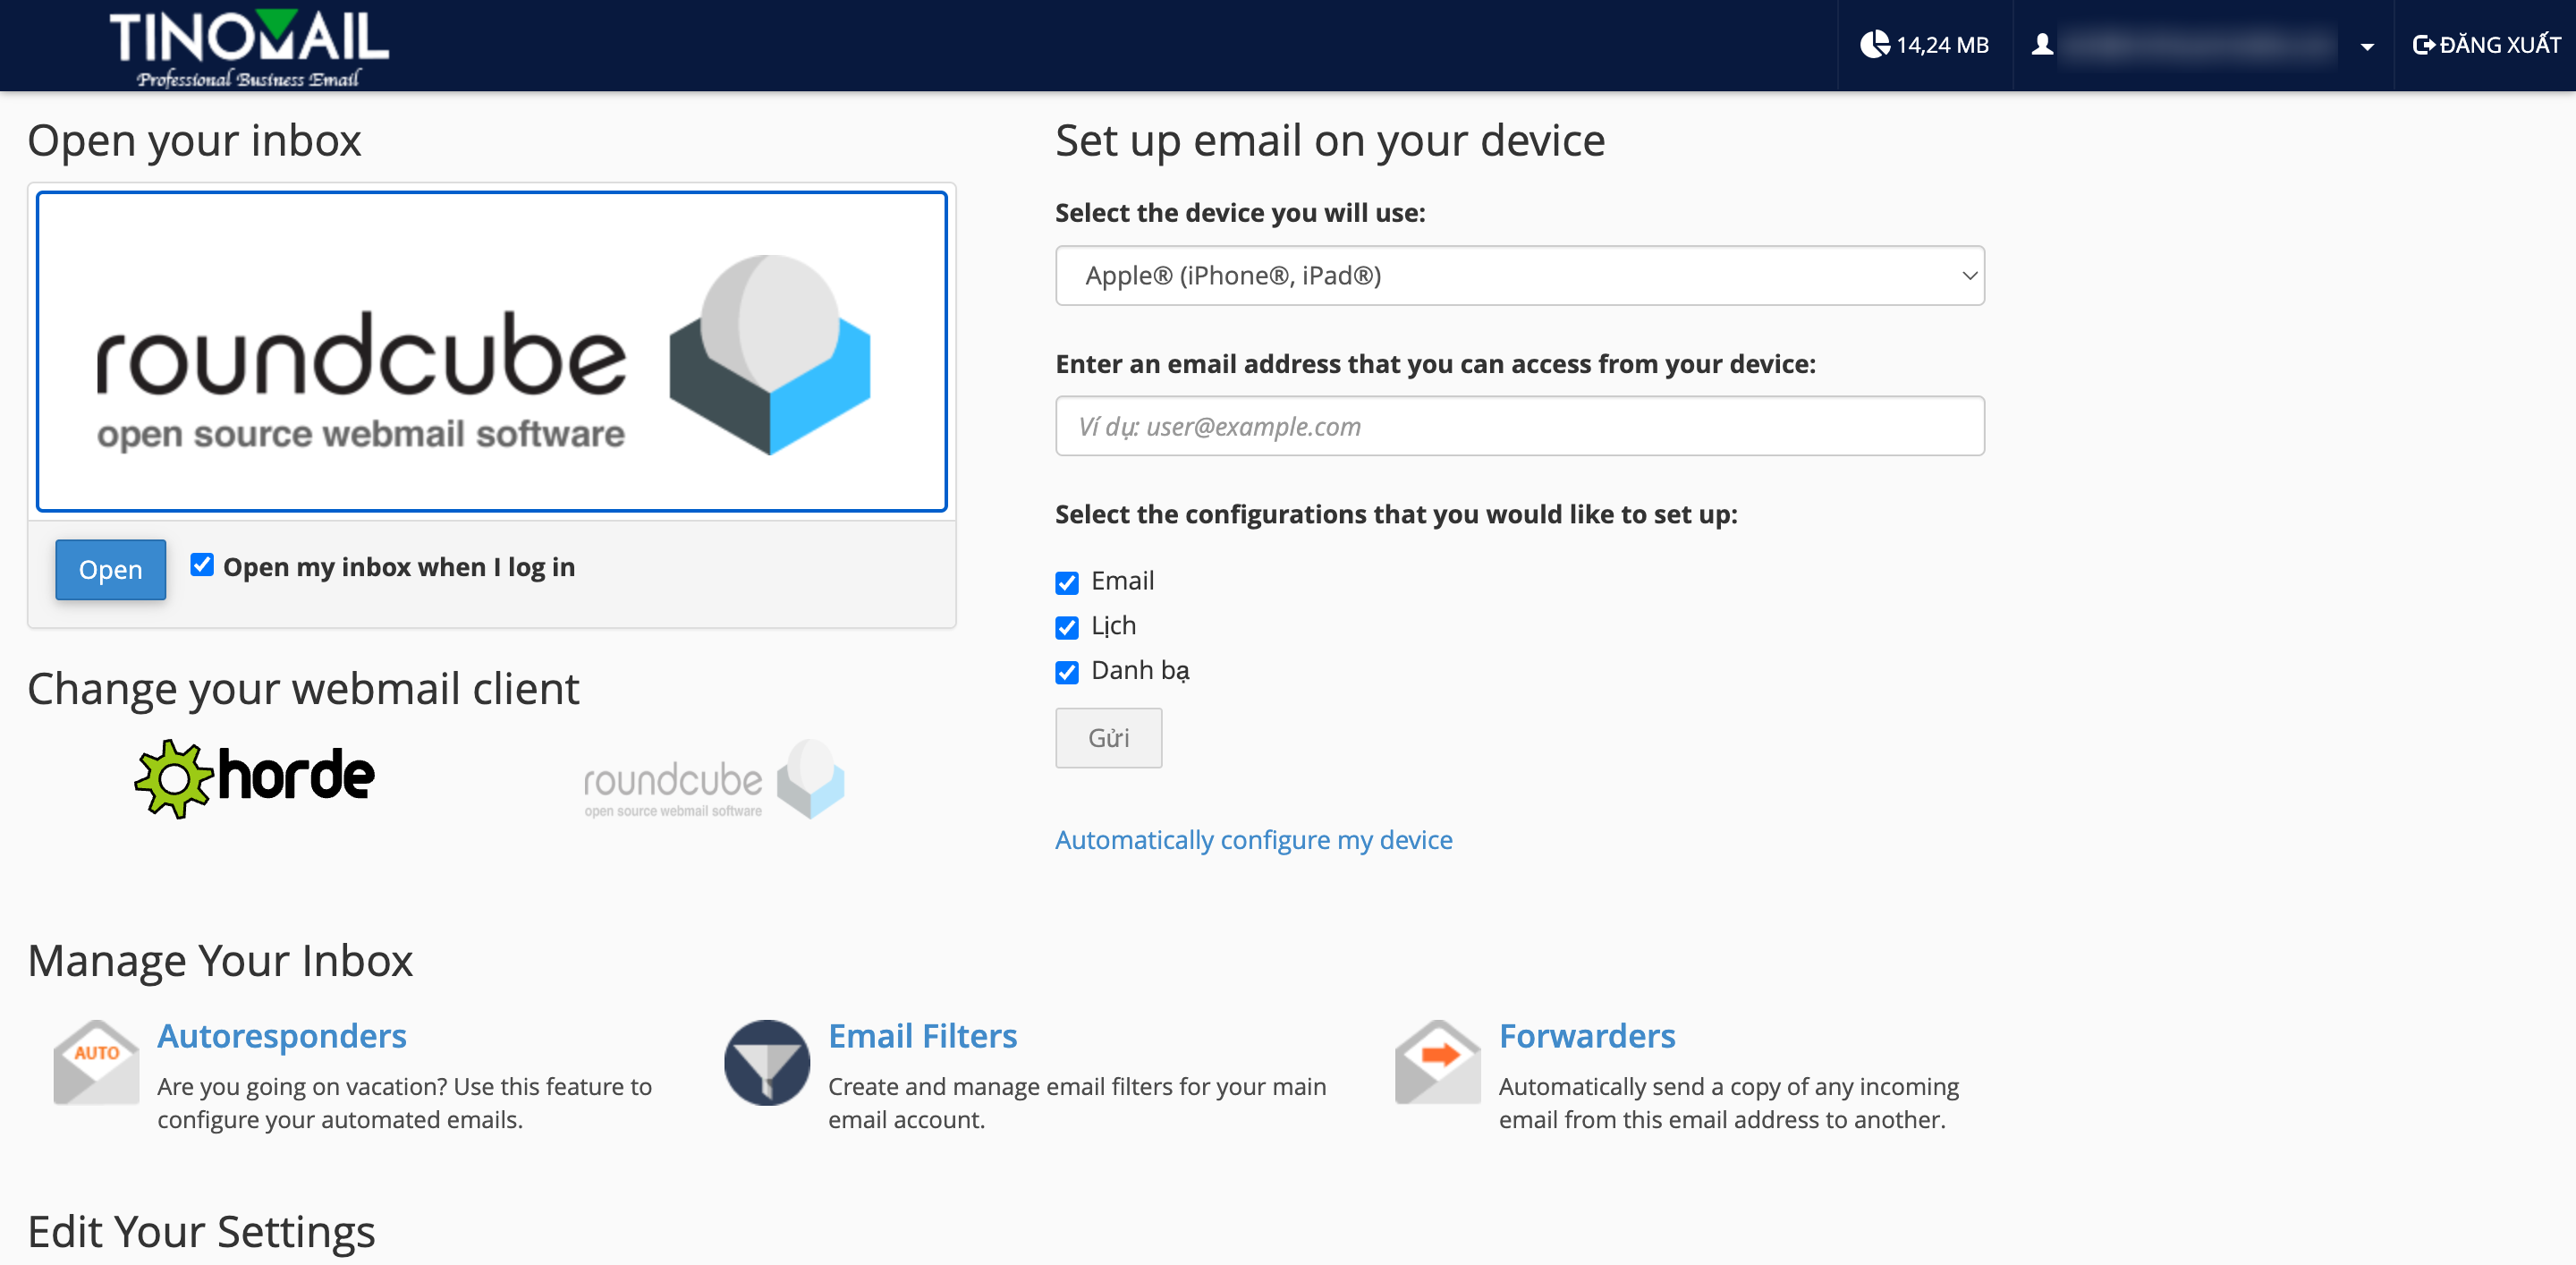Open 'Automatically configure my device' link
Image resolution: width=2576 pixels, height=1265 pixels.
pyautogui.click(x=1253, y=839)
